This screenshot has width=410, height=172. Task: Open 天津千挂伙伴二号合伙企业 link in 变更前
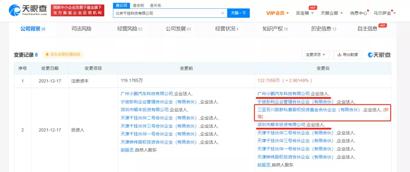[x=158, y=118]
